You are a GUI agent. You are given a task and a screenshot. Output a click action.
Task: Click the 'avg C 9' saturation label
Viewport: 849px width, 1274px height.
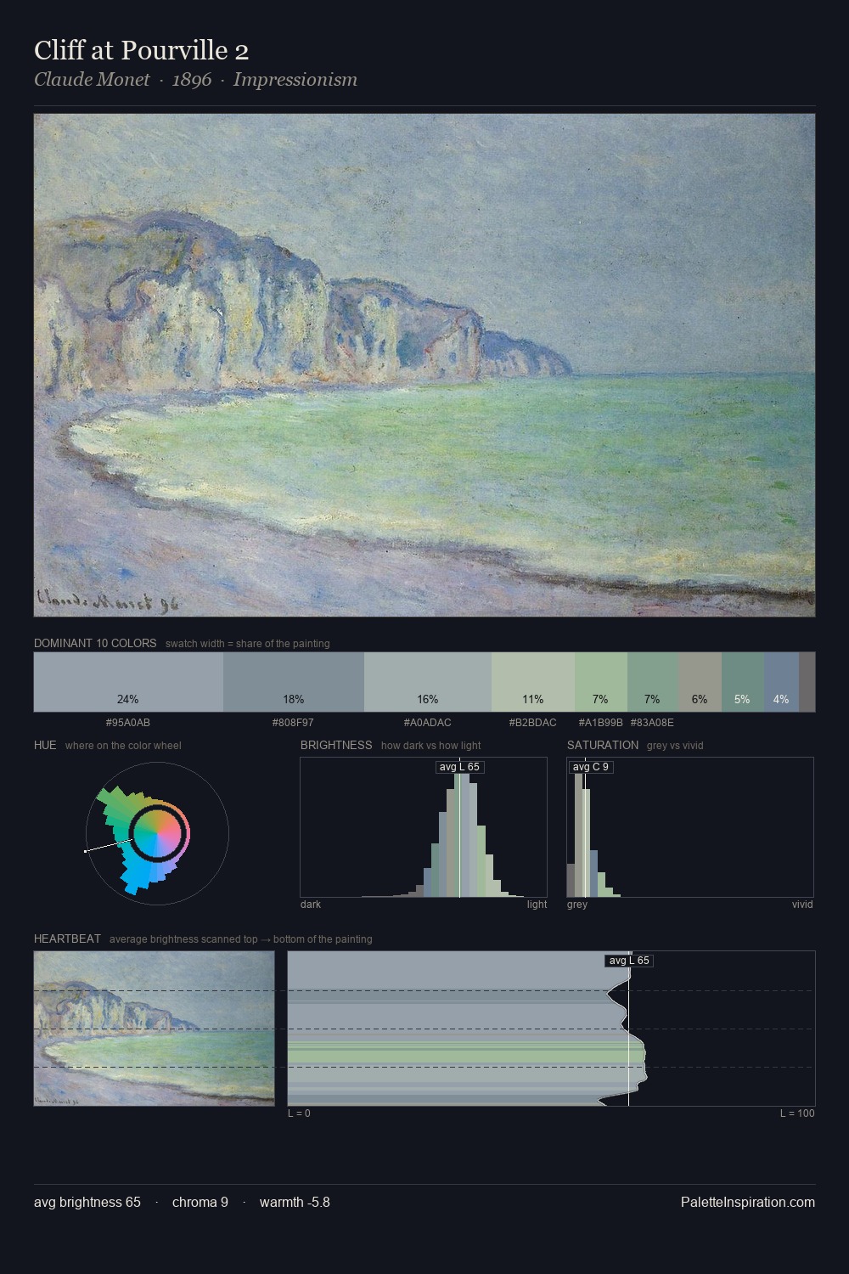(x=590, y=767)
